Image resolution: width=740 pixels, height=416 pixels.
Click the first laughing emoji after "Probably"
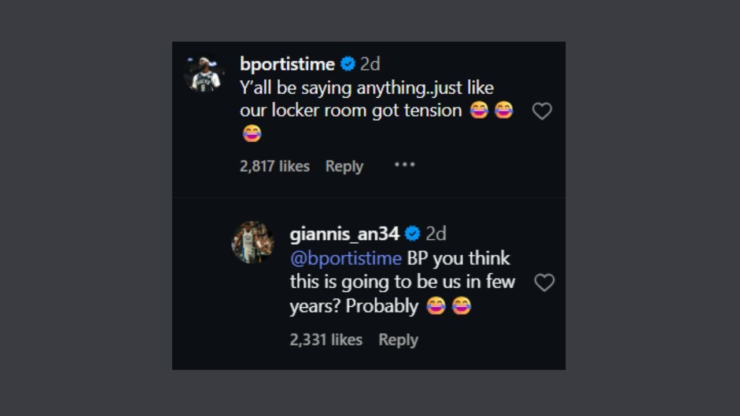pos(436,306)
